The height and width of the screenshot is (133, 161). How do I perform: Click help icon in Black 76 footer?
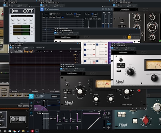tap(140, 108)
